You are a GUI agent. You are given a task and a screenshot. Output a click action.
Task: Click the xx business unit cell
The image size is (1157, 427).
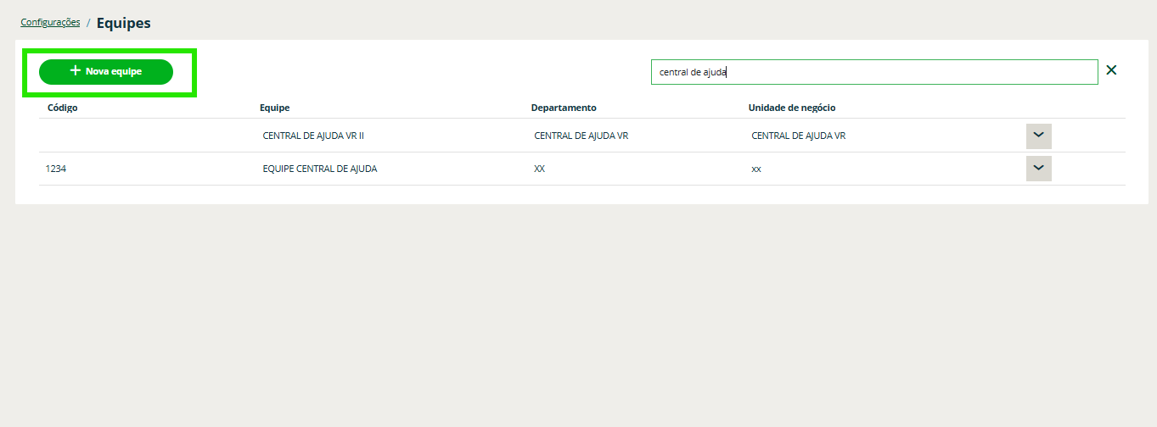click(x=755, y=169)
